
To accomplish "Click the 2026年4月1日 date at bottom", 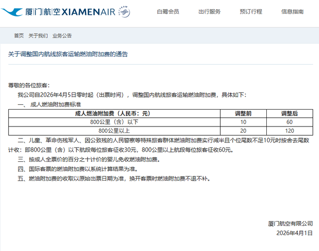I will (293, 232).
